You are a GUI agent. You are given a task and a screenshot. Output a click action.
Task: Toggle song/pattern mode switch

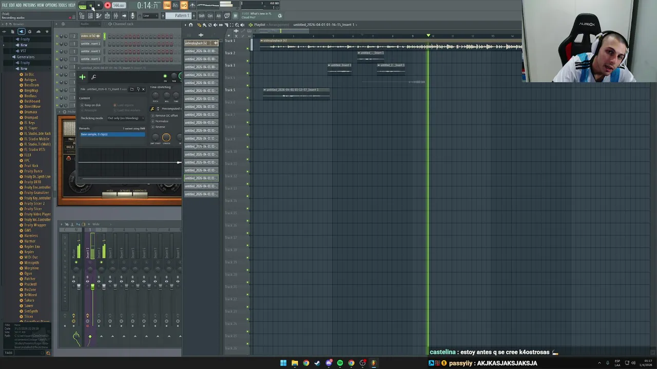click(x=83, y=6)
